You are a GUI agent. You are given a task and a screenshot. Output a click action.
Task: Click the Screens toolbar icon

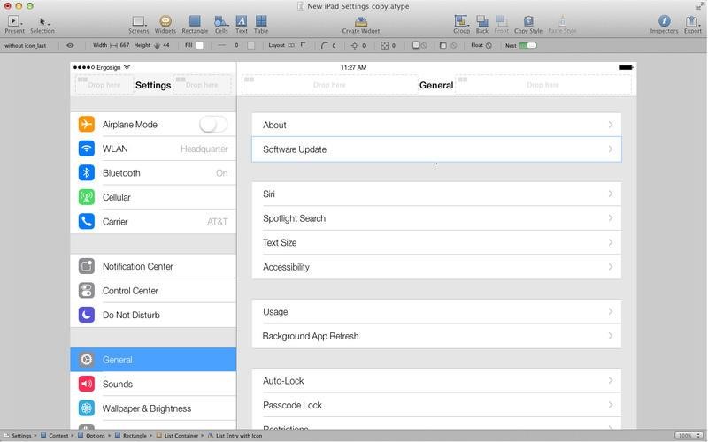tap(139, 20)
